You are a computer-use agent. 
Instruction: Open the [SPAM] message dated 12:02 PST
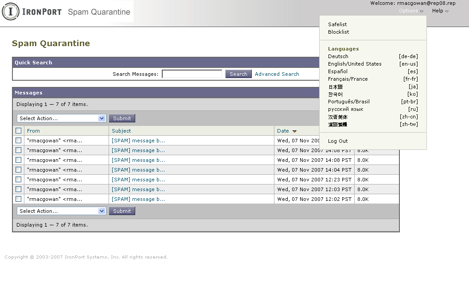click(x=138, y=199)
